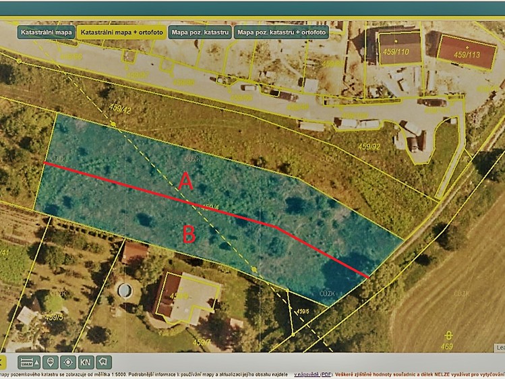The image size is (505, 379).
Task: Select the KN cadastre info tool
Action: [86, 362]
